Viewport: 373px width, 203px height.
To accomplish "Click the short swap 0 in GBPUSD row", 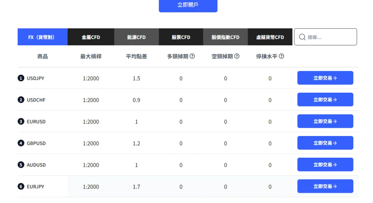I will pos(226,143).
